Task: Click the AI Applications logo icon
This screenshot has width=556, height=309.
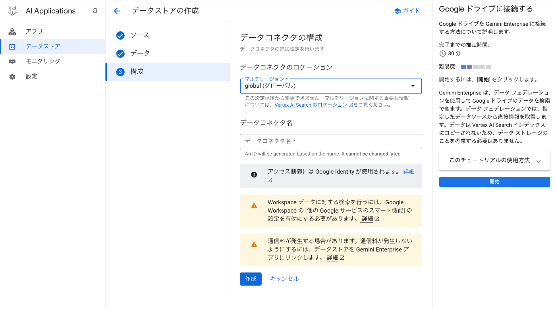Action: point(12,11)
